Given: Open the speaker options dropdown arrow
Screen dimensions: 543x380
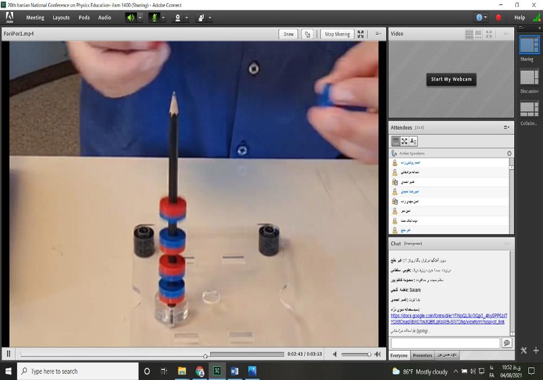Looking at the screenshot, I should coord(140,17).
